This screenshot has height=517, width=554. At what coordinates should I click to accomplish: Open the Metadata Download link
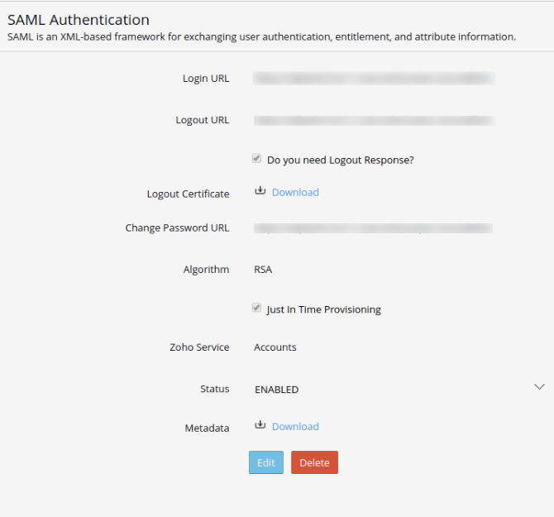(295, 427)
